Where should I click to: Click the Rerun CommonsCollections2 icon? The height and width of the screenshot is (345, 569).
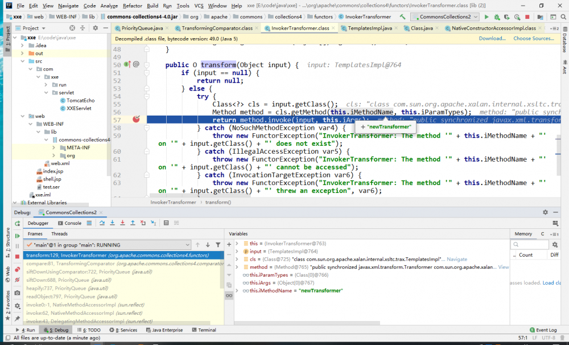pos(17,223)
